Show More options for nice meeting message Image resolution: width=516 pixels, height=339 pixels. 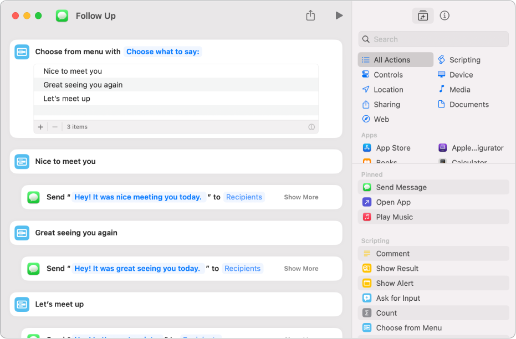pyautogui.click(x=301, y=197)
